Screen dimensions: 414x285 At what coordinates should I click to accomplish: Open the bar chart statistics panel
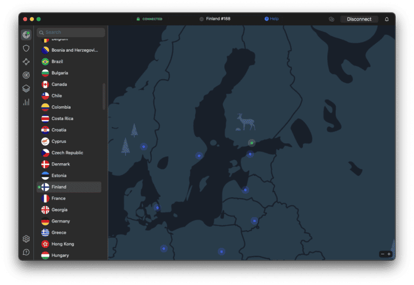[26, 102]
